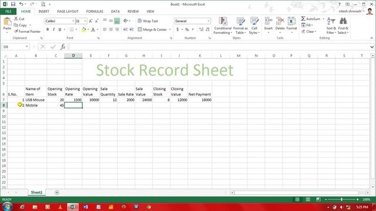Click the Undo arrow

click(x=21, y=4)
